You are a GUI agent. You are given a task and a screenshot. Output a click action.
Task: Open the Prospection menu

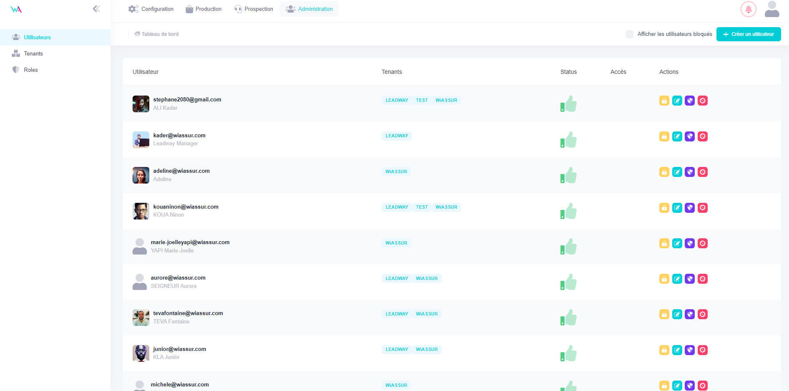[254, 9]
